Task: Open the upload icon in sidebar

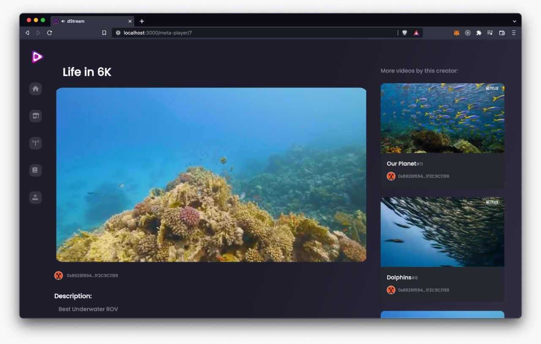Action: point(36,197)
